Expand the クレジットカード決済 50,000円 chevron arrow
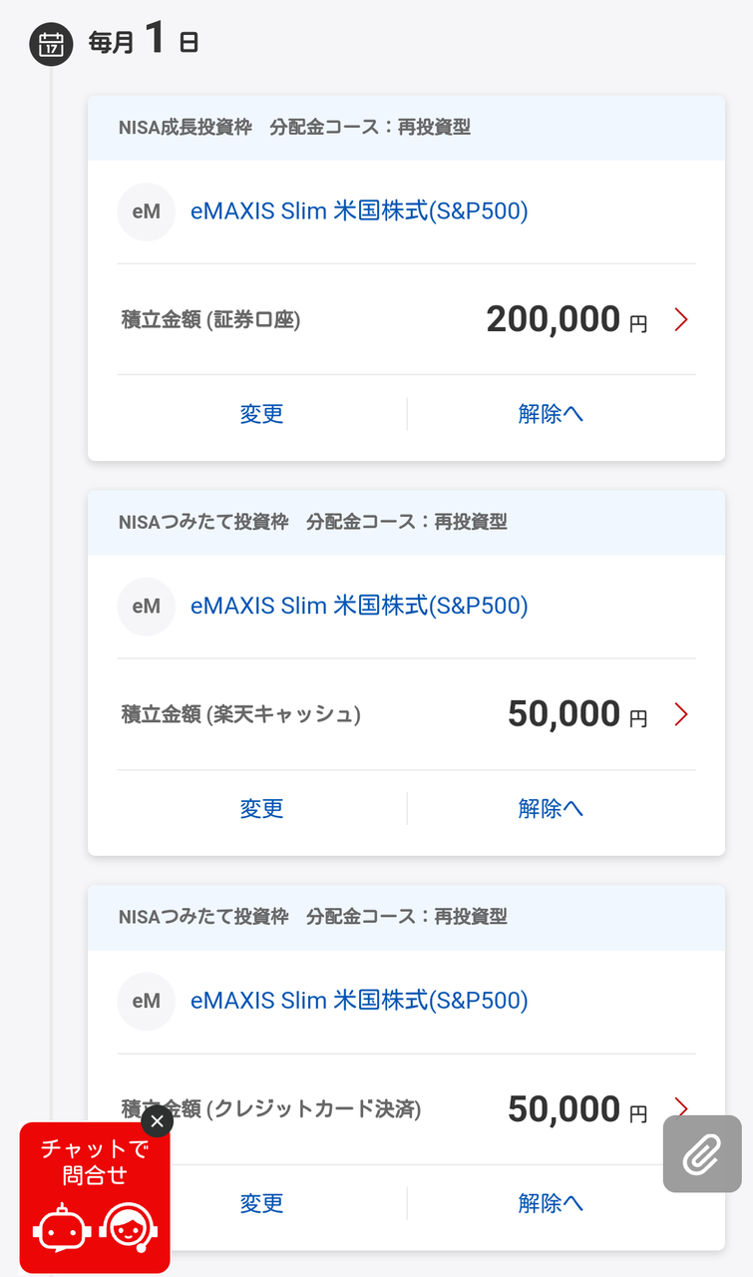753x1277 pixels. 681,1107
